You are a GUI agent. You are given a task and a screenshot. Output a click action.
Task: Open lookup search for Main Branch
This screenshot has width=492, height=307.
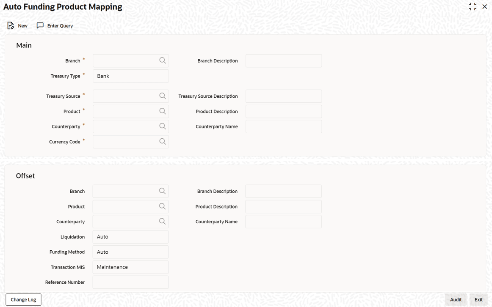pyautogui.click(x=163, y=60)
